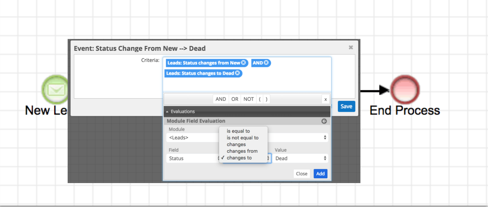
Task: Click the New Lead start event envelope icon
Action: tap(55, 90)
